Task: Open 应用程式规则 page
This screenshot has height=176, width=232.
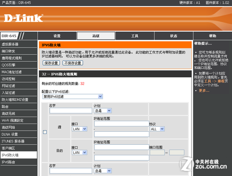Action: click(x=19, y=58)
